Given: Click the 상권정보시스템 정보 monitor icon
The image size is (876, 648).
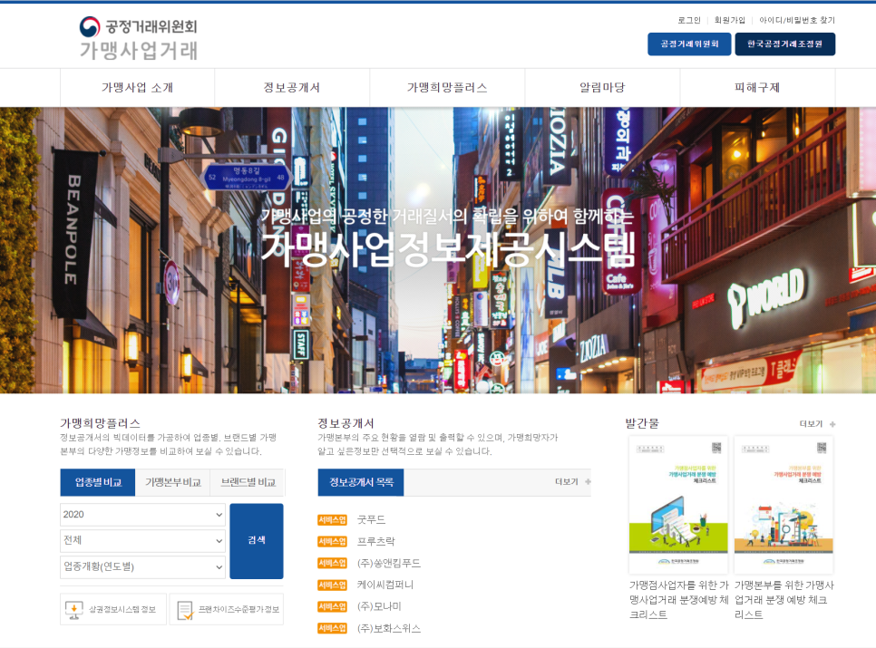Looking at the screenshot, I should click(73, 610).
